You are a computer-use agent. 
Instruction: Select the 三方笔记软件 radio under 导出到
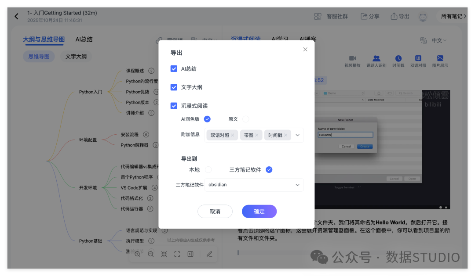point(269,170)
